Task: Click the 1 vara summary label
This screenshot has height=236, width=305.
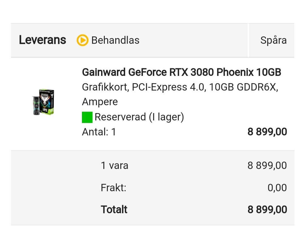Action: [114, 165]
